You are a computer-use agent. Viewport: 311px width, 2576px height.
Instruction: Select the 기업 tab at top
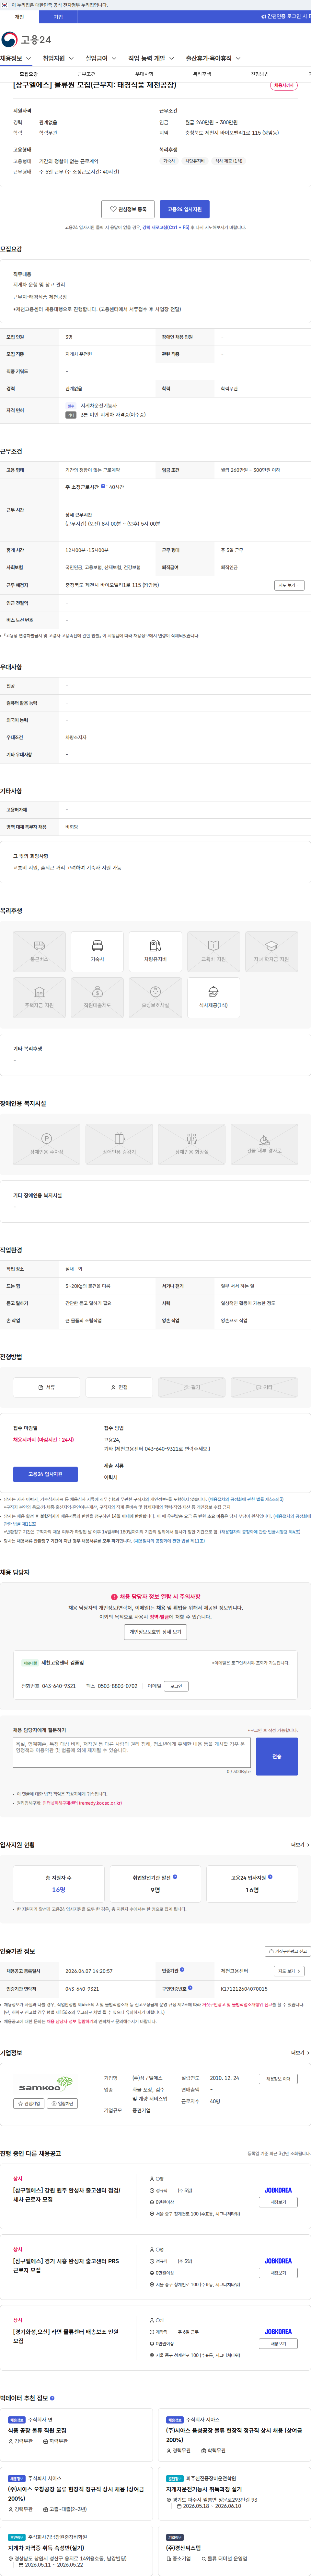58,17
